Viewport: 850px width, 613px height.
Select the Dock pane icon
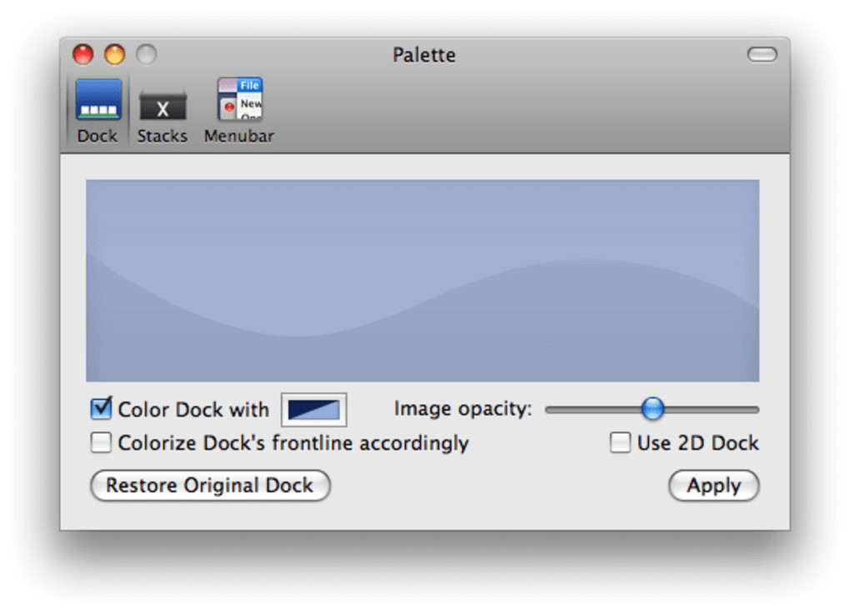(x=98, y=102)
